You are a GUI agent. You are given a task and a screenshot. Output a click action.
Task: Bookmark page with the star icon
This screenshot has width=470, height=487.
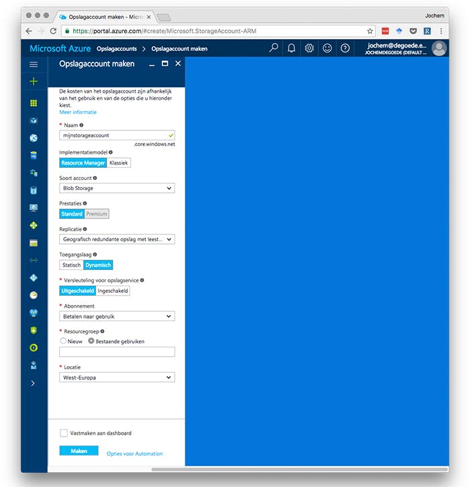click(370, 31)
